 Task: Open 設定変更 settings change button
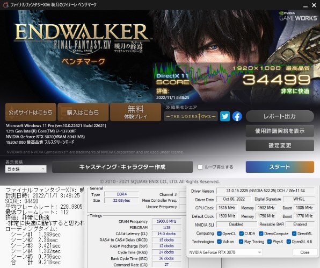point(280,145)
